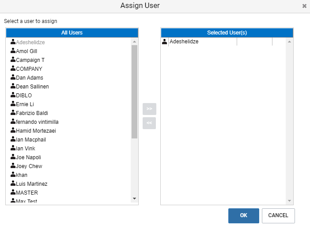The height and width of the screenshot is (226, 310).
Task: Click the user icon beside fernando vintimilla
Action: click(13, 121)
